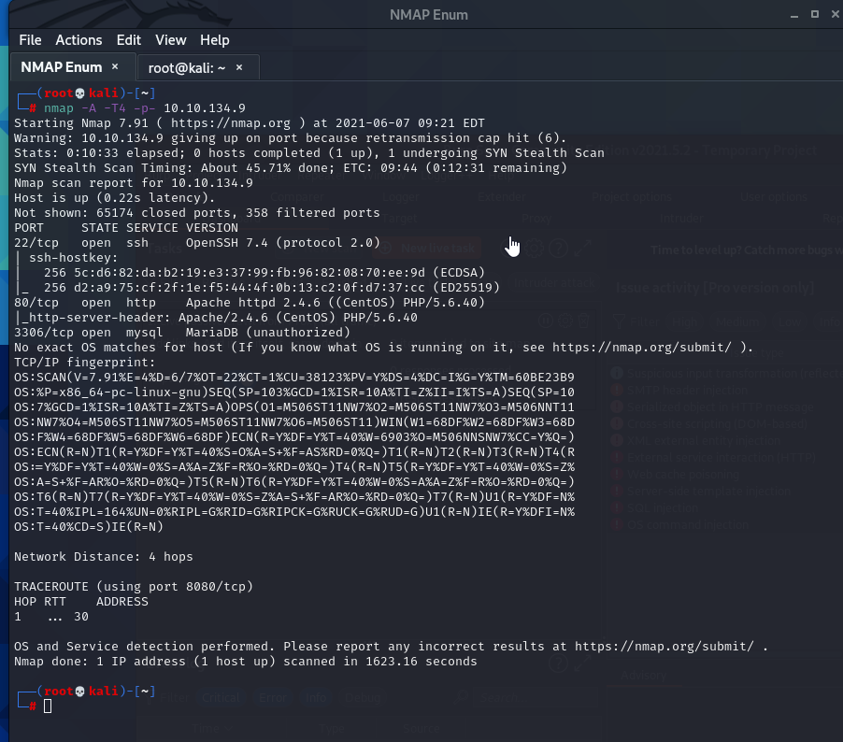Open nmap.org/submit link in the OS detection report line
The image size is (843, 742).
[x=664, y=646]
